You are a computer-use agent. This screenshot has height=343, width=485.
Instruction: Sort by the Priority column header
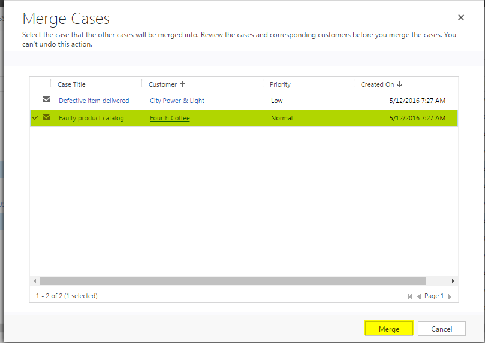pyautogui.click(x=280, y=84)
